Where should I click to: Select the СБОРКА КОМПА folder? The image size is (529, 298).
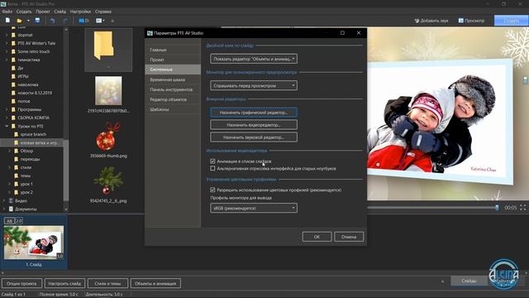(33, 118)
